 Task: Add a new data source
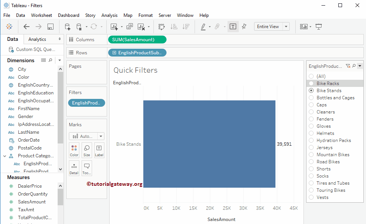[x=67, y=27]
